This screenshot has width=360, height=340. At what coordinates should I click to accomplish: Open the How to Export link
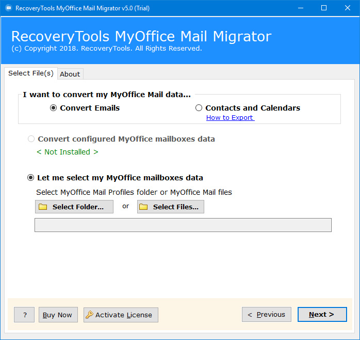pyautogui.click(x=230, y=117)
